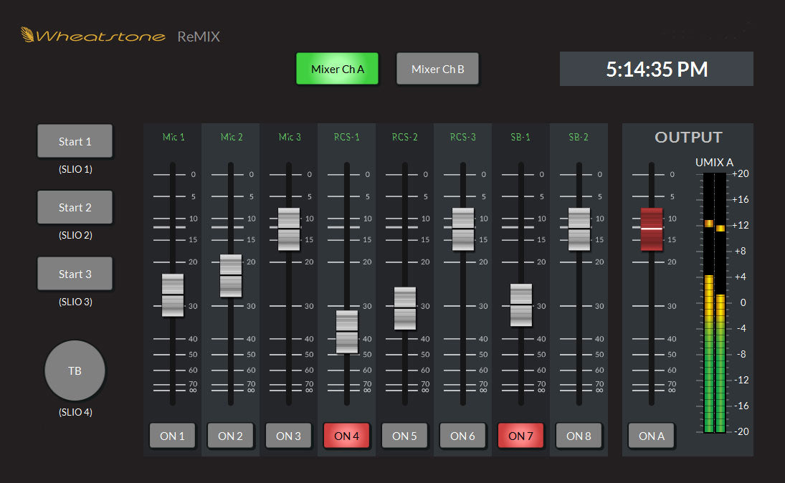Click the SB-2 fader handle
785x483 pixels.
tap(579, 228)
